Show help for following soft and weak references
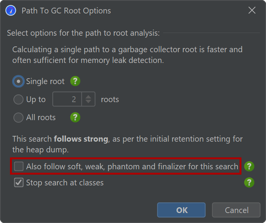This screenshot has height=223, width=266. coord(249,166)
